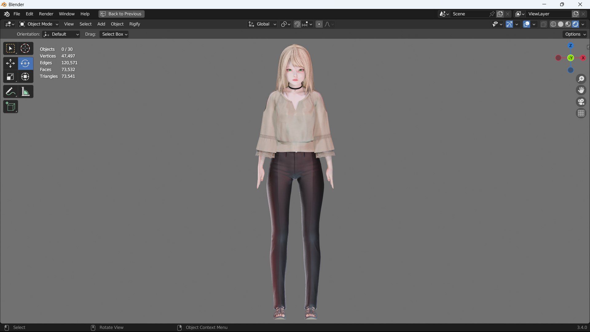590x332 pixels.
Task: Toggle X-ray mode
Action: 543,24
